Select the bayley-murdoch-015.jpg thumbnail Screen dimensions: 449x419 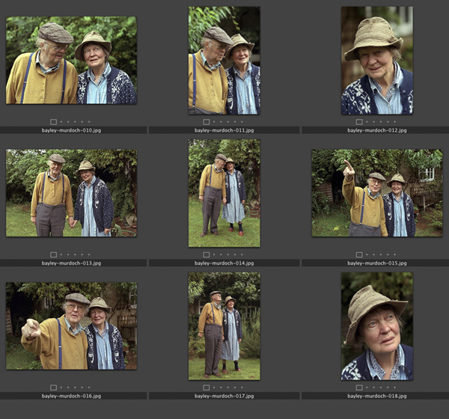(x=376, y=193)
